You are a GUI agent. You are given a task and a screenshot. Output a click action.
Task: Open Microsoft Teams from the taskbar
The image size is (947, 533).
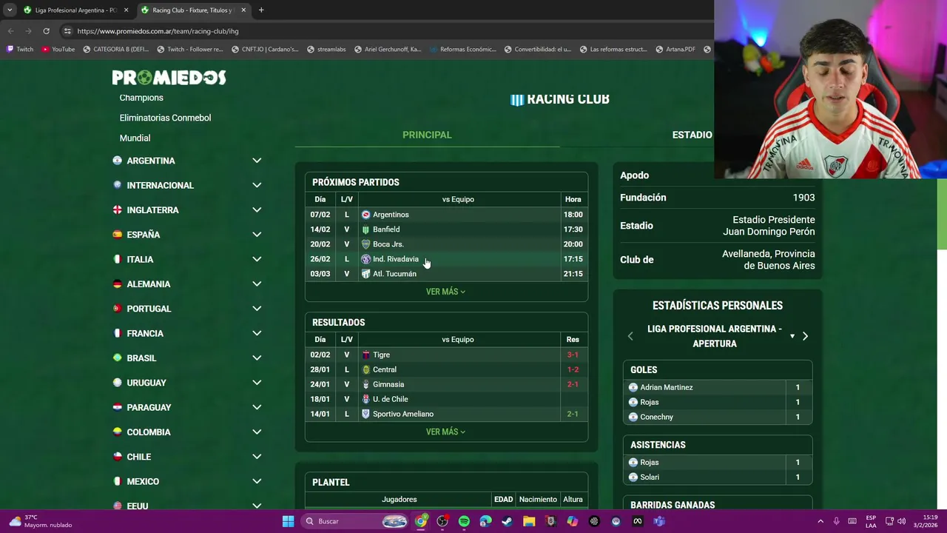659,521
